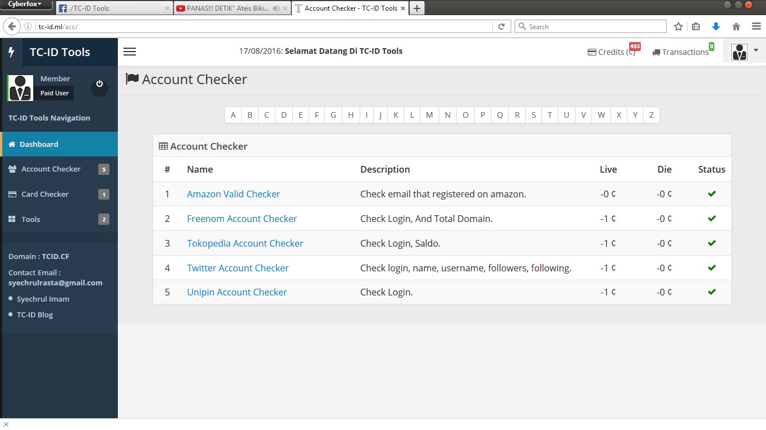Open the browser hamburger menu

point(756,26)
